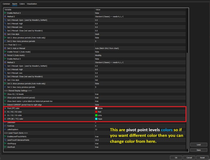210x160 pixels.
Task: Click the Period 3 (Auto mode) icon
Action: [x=5, y=55]
